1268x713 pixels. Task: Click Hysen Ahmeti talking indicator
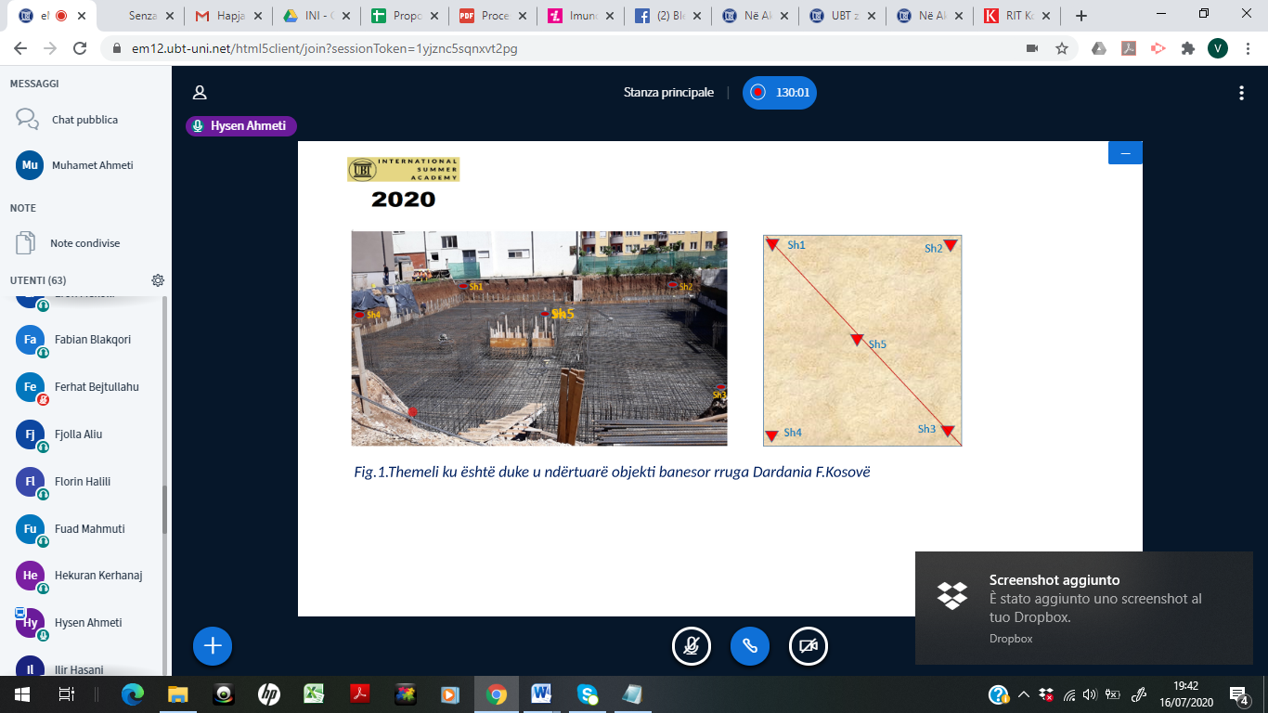[241, 126]
